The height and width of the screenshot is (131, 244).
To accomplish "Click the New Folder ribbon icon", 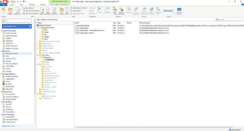I will pos(10,11).
